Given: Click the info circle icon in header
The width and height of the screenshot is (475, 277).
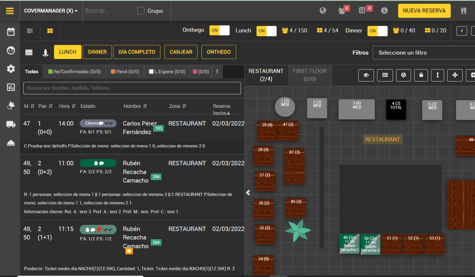Looking at the screenshot, I should click(384, 11).
